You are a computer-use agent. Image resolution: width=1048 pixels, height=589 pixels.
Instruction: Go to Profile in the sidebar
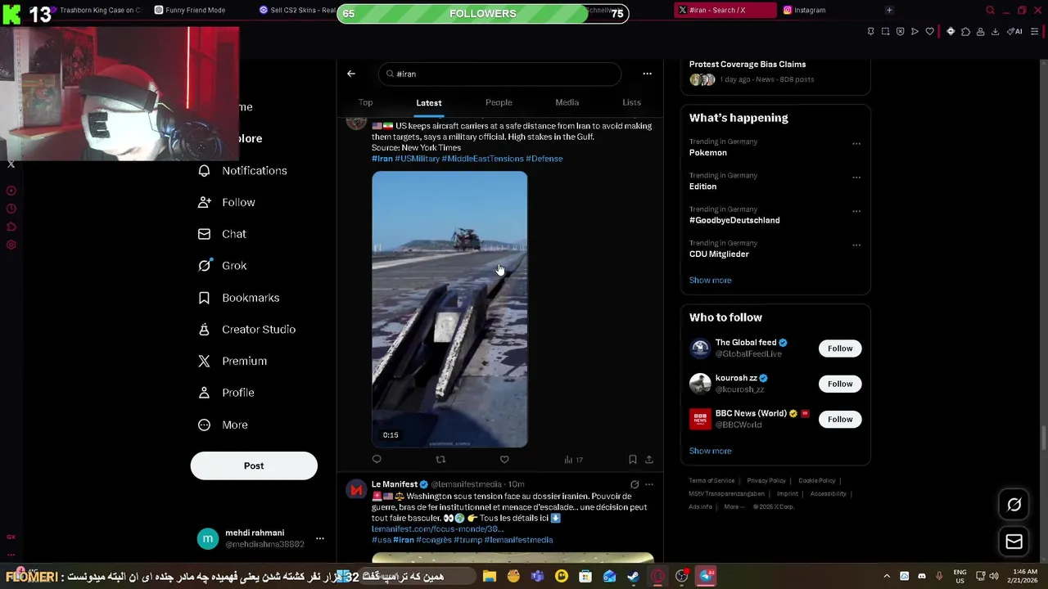coord(226,393)
